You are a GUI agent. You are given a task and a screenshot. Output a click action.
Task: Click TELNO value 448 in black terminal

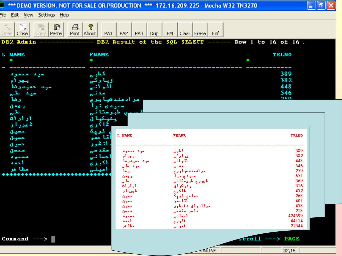286,86
